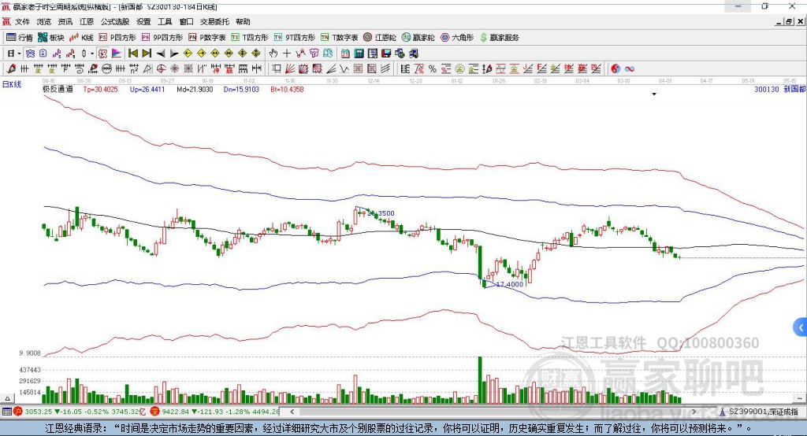Click the colored flag indicator icon

(117, 54)
